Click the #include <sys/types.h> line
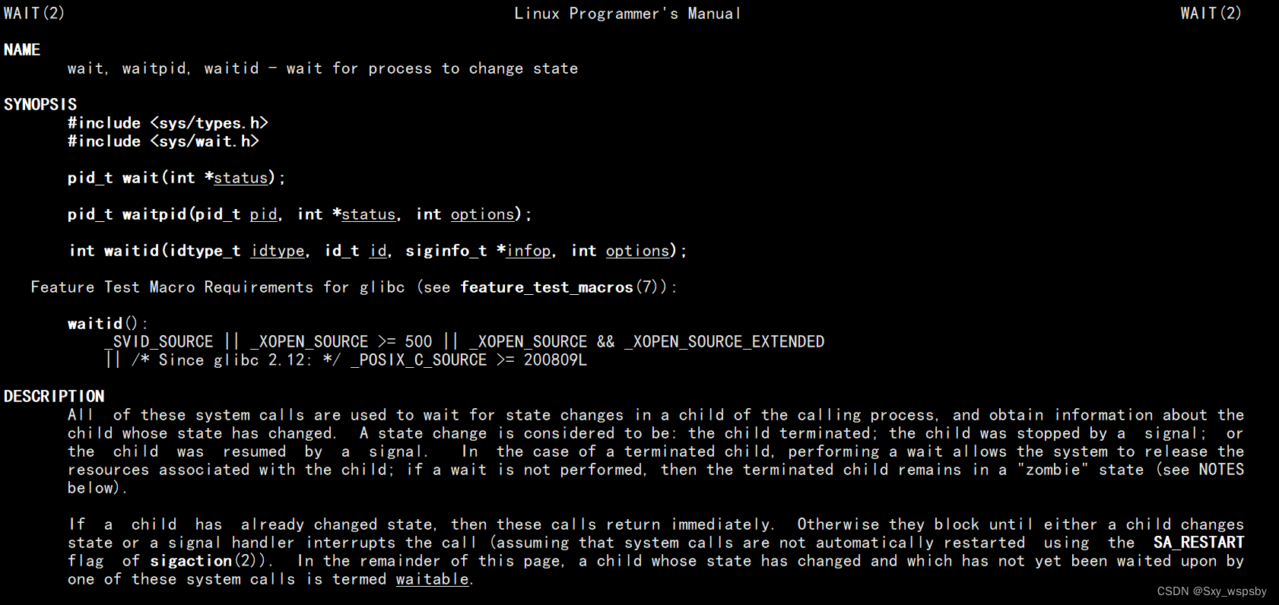Screen dimensions: 1279x605 pyautogui.click(x=168, y=123)
